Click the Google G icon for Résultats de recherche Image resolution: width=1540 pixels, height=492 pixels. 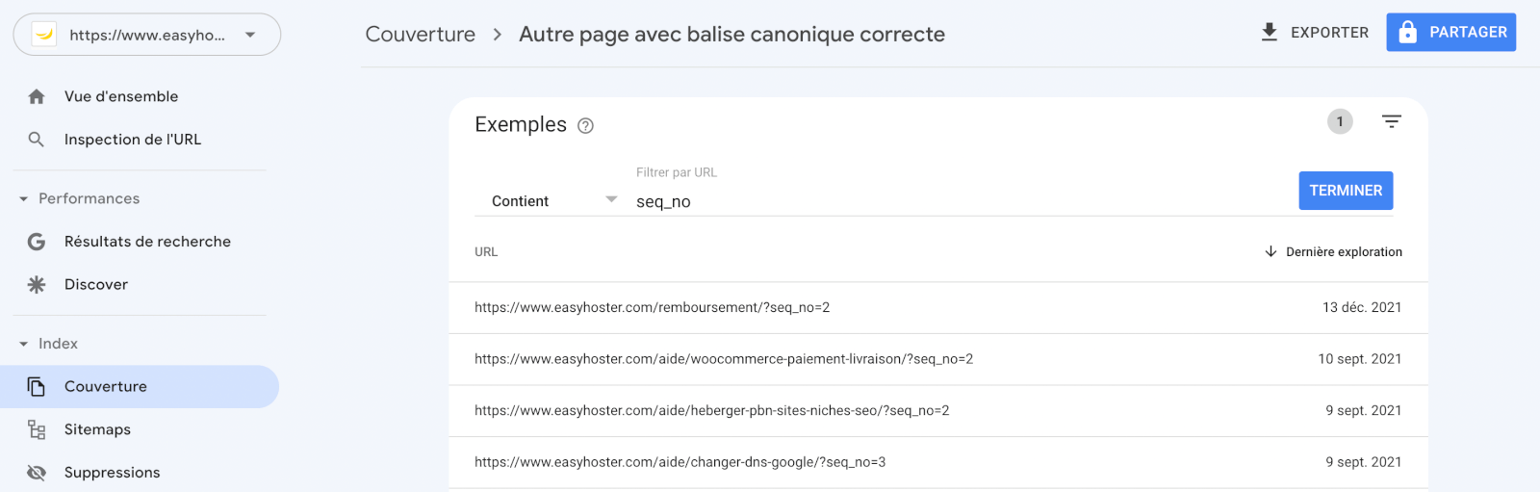point(37,242)
